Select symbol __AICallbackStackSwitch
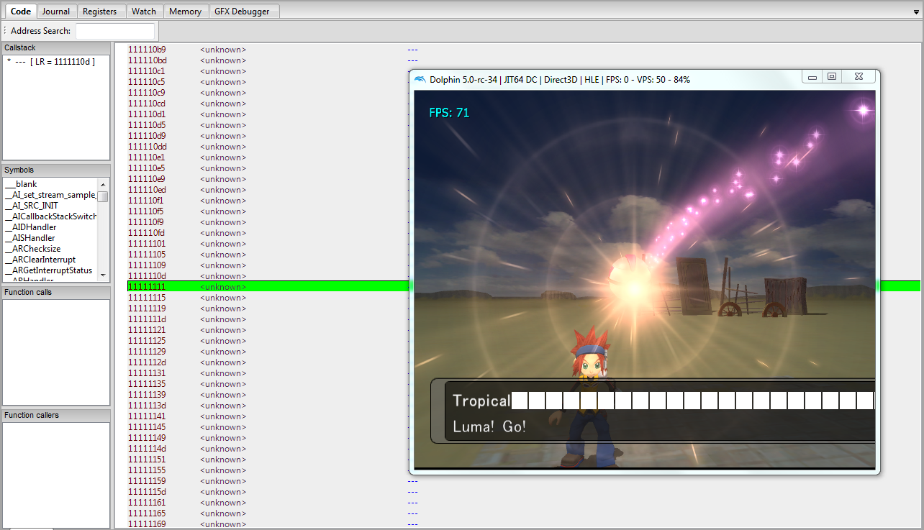 [50, 216]
